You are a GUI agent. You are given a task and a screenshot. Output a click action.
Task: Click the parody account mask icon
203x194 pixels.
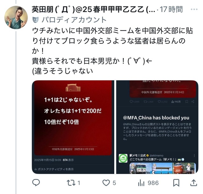tap(36, 20)
